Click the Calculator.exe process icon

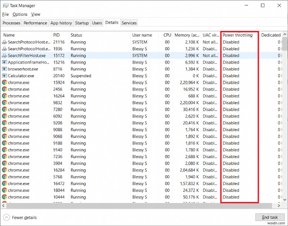(x=5, y=76)
